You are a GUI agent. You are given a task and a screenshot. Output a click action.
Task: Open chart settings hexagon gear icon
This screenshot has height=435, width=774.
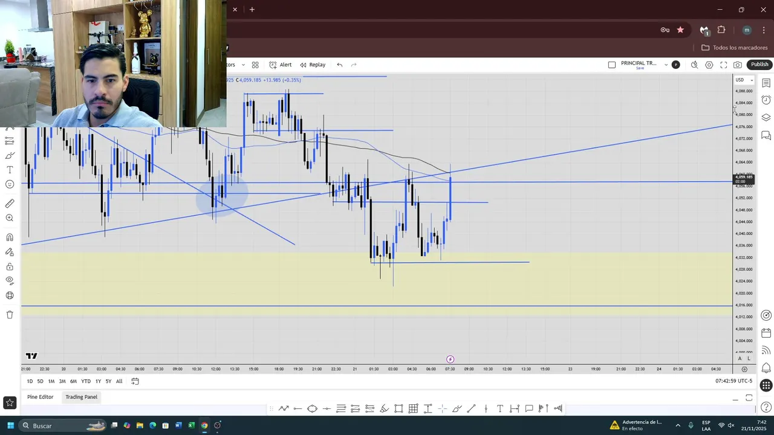point(709,65)
